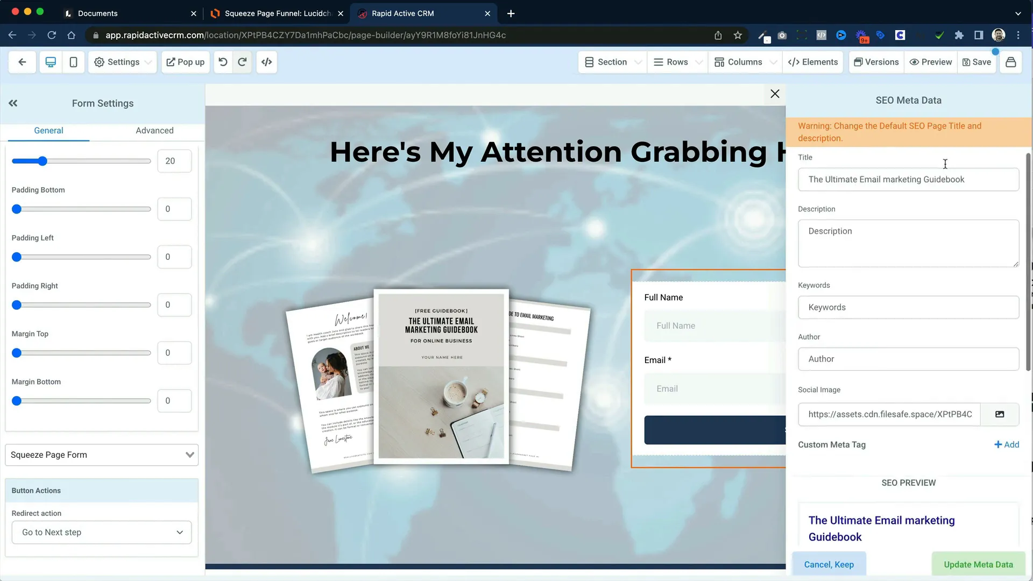Viewport: 1033px width, 581px height.
Task: Click the green checkmark extension icon
Action: pos(939,35)
